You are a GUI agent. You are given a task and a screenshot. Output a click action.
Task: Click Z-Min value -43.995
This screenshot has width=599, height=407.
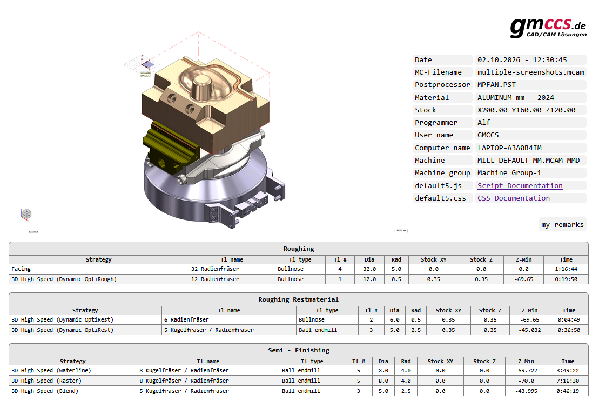pyautogui.click(x=526, y=391)
